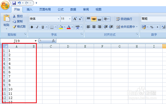Open the 剪贴板 dialog launcher
Image resolution: width=166 pixels, height=104 pixels.
click(x=25, y=34)
